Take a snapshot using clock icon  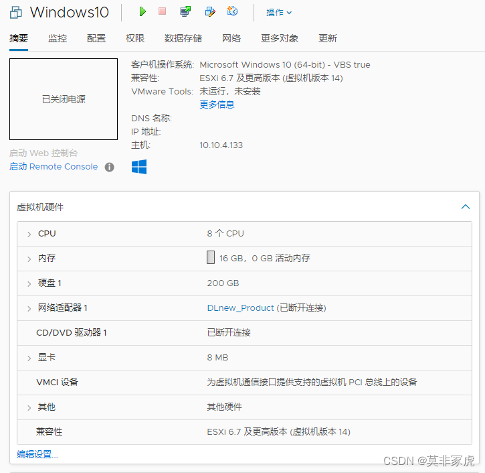pos(232,11)
